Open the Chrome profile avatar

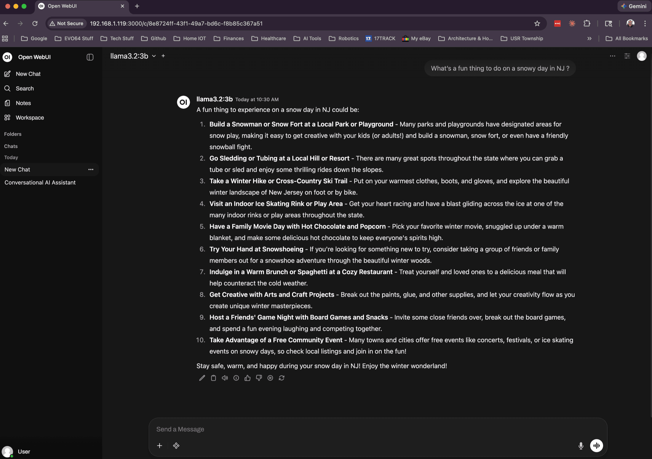[630, 23]
